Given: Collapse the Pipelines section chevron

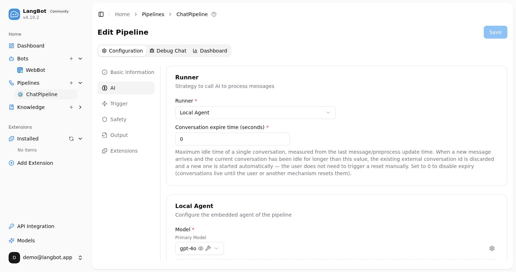Looking at the screenshot, I should pos(80,83).
